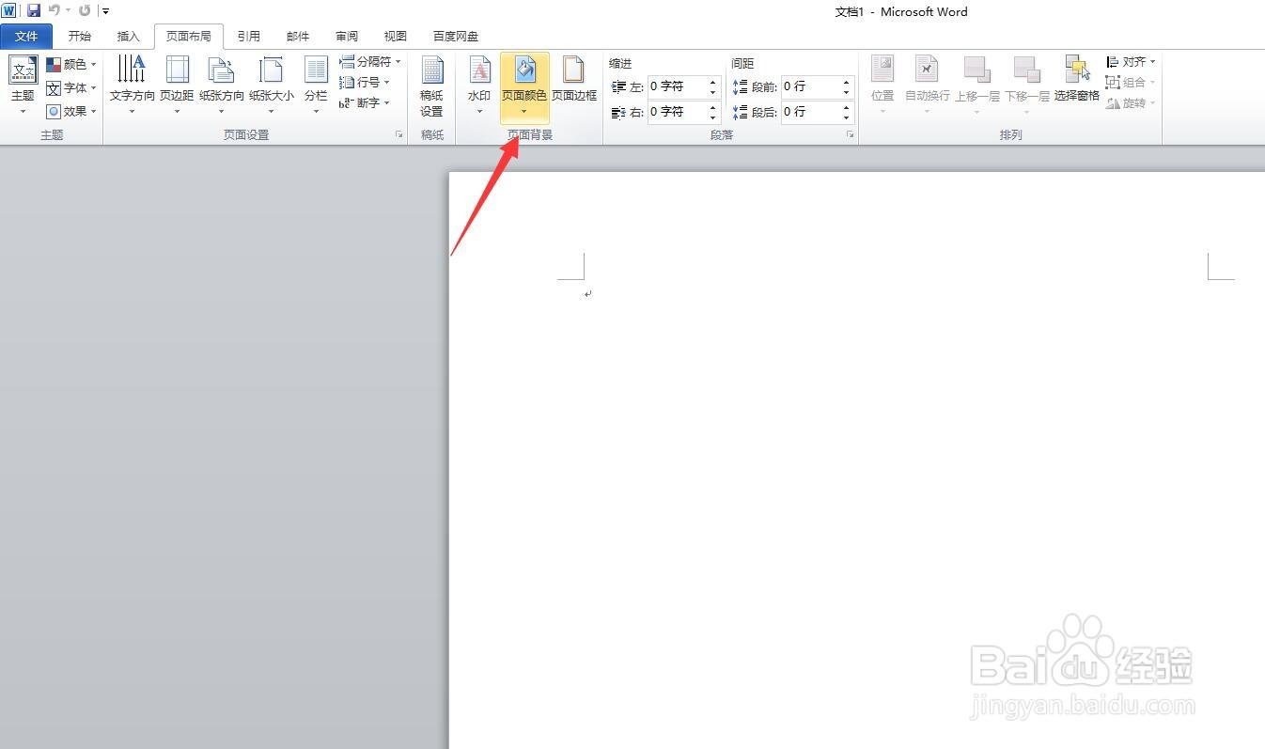Open the 文件 (File) tab
The image size is (1265, 749).
click(26, 37)
